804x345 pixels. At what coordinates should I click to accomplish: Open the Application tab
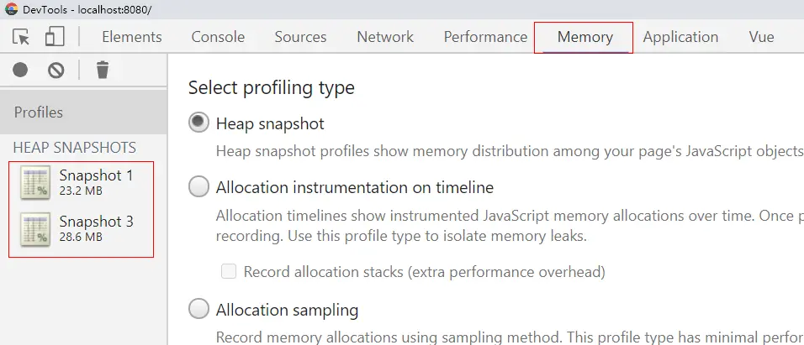680,37
